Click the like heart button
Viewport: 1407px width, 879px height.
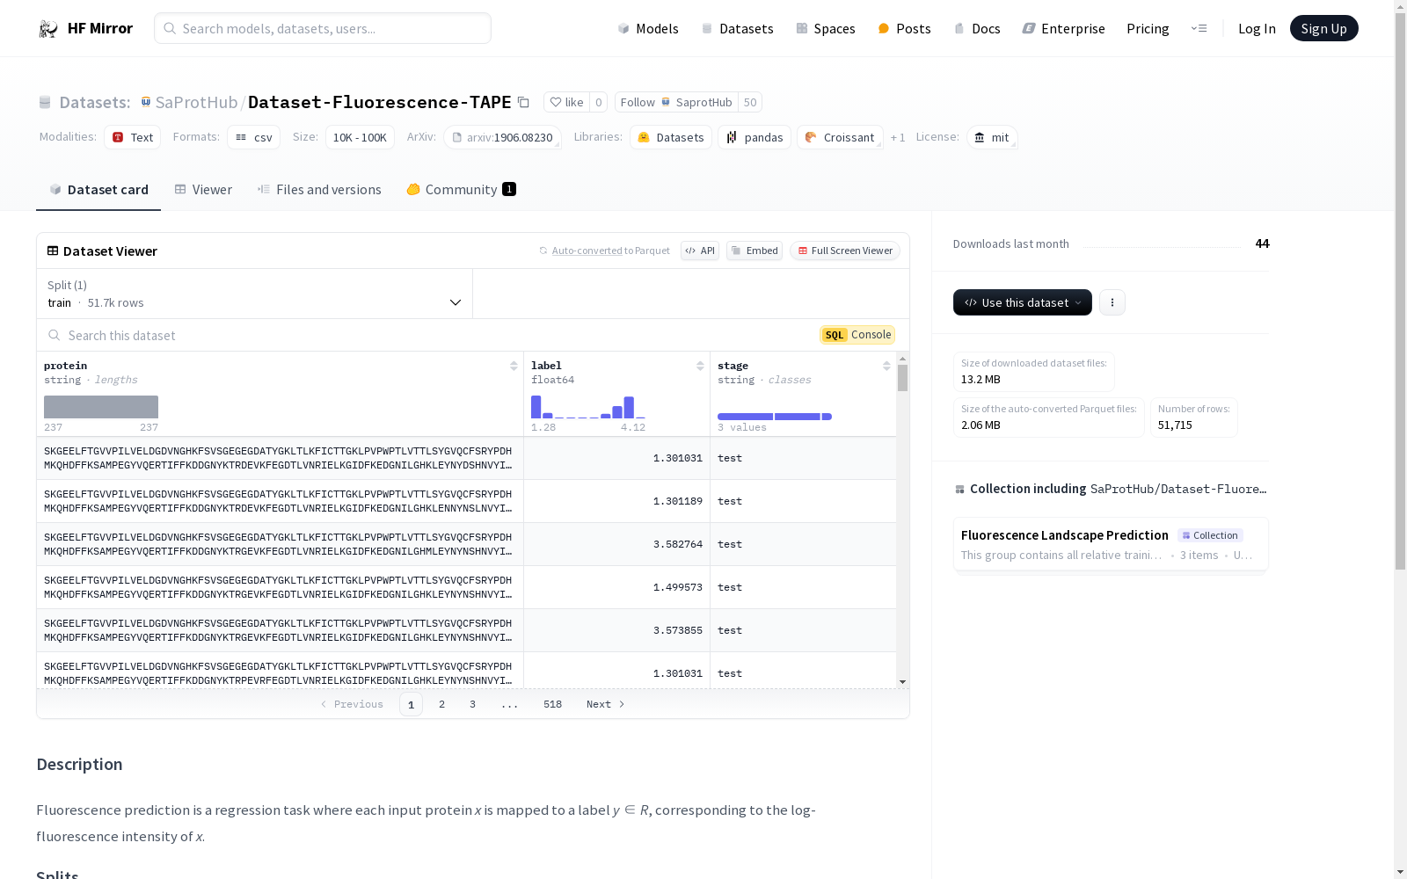pos(566,102)
